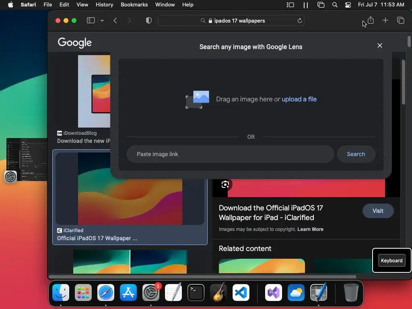Open the privacy shield report icon
The width and height of the screenshot is (412, 309).
pyautogui.click(x=149, y=21)
